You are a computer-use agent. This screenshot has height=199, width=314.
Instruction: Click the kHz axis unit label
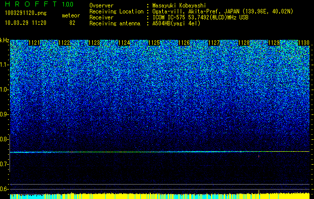coord(4,40)
